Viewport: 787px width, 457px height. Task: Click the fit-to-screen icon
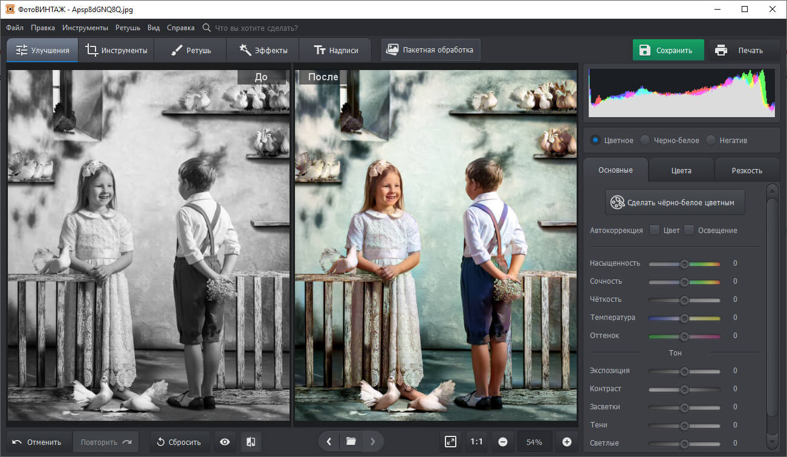(450, 442)
